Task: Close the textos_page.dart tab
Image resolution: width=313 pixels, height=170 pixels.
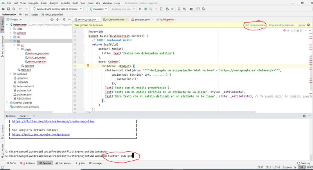Action: (x=99, y=19)
